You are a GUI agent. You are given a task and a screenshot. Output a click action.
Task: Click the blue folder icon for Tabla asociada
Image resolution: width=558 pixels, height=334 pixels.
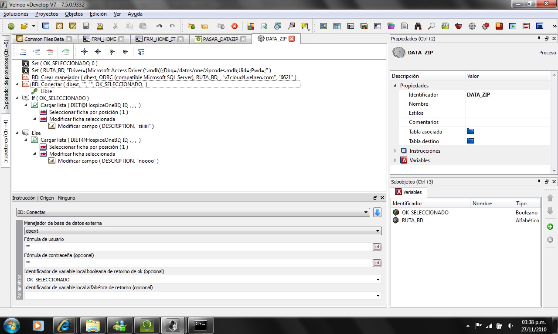click(x=470, y=131)
